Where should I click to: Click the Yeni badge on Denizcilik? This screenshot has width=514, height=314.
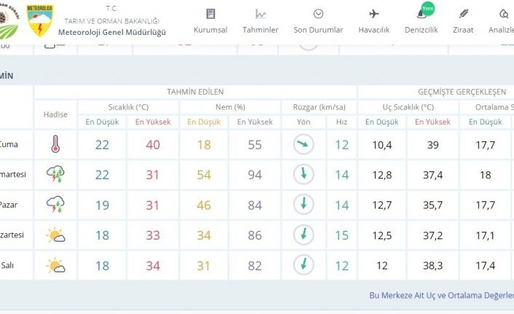[428, 8]
